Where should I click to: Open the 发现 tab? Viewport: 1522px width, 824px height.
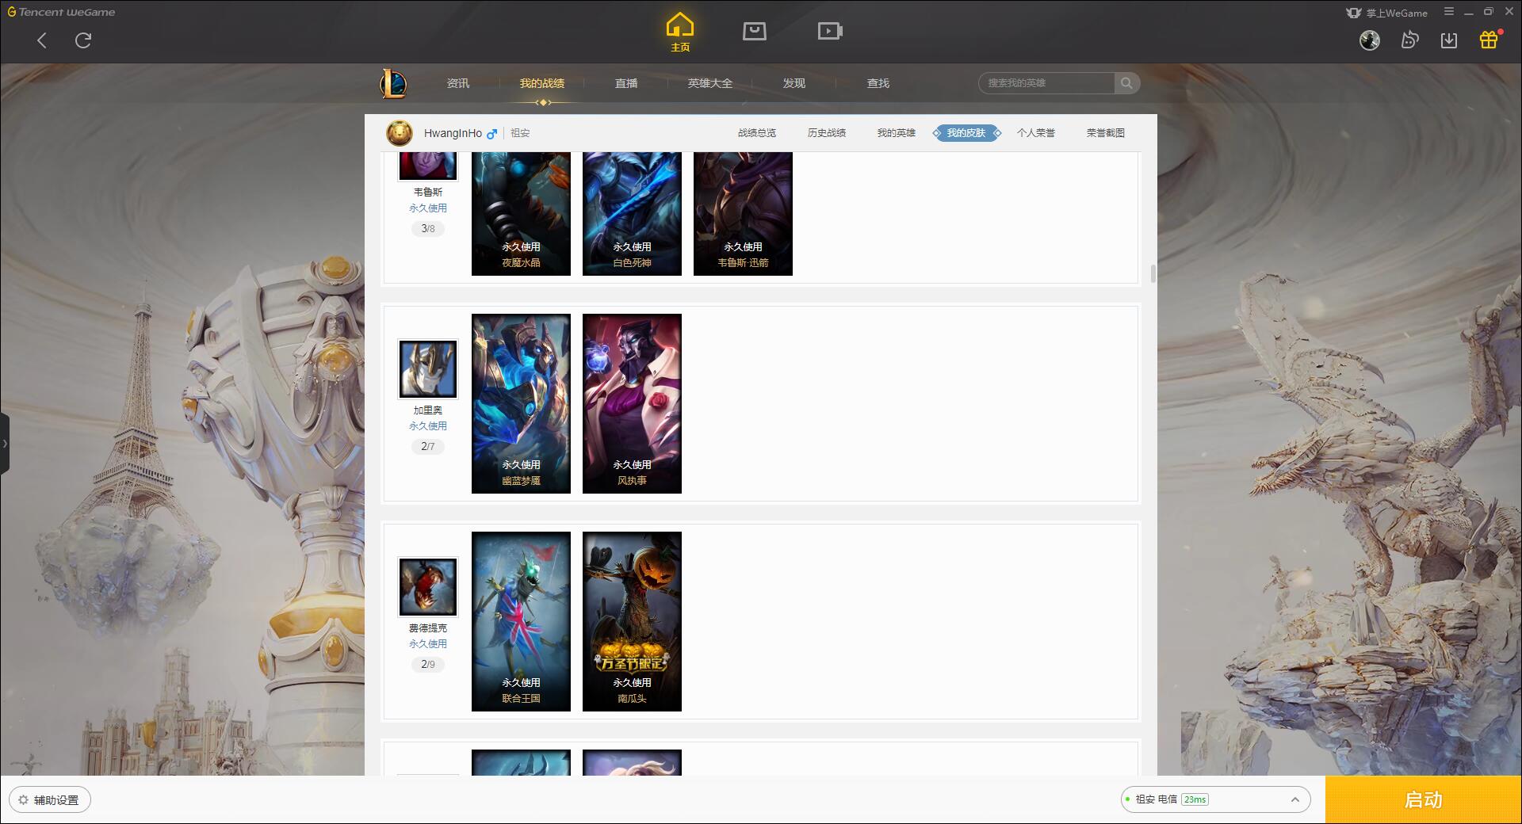794,83
